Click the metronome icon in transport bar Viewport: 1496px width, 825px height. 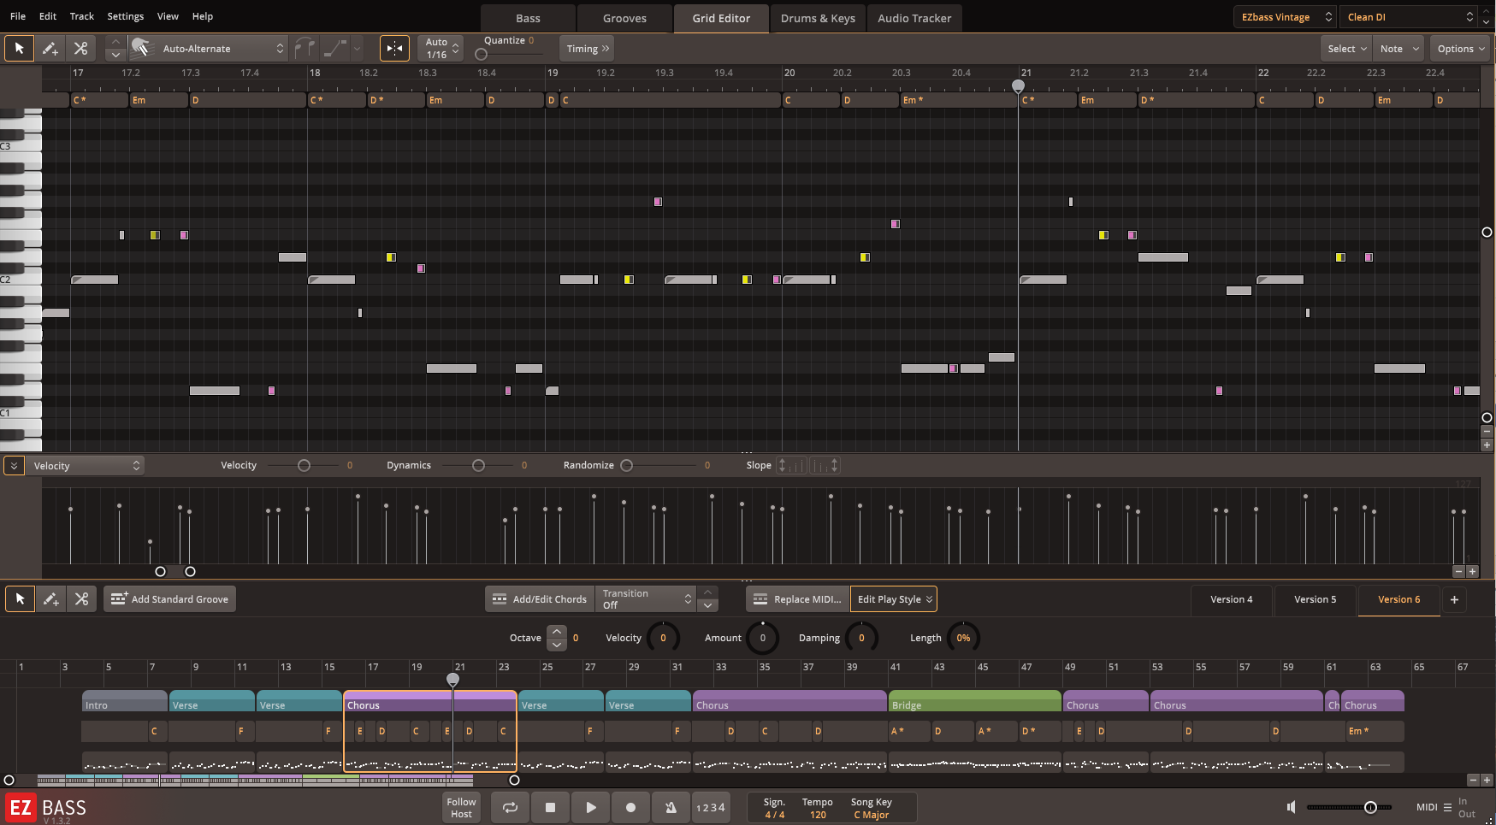point(671,807)
